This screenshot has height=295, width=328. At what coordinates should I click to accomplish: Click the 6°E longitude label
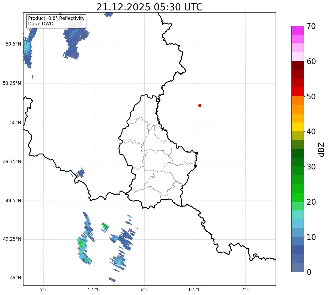144,289
